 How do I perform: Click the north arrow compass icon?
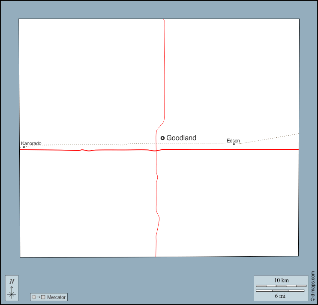pos(12,293)
